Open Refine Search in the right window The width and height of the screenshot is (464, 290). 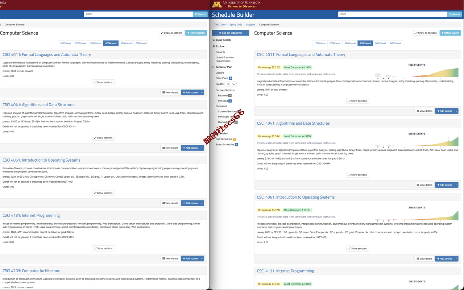(x=451, y=33)
